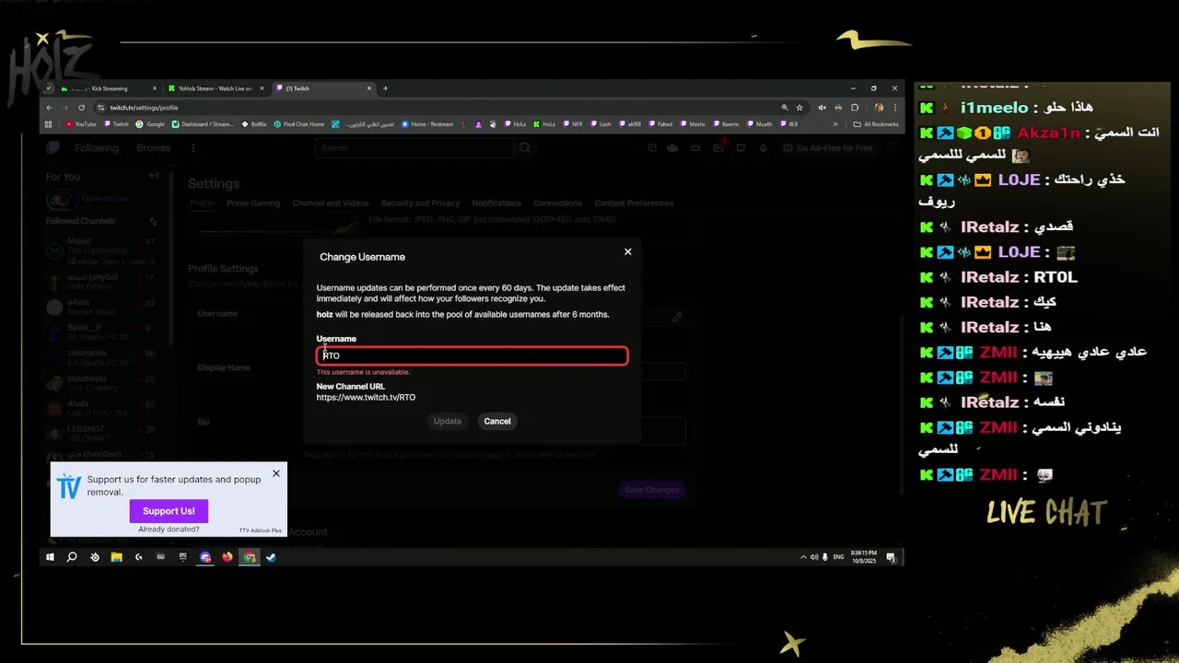1179x663 pixels.
Task: Switch to the Connections settings tab
Action: tap(557, 203)
